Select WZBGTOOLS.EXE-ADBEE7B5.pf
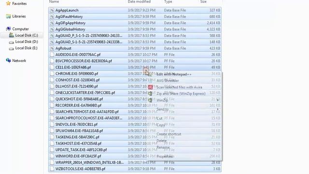 point(135,169)
